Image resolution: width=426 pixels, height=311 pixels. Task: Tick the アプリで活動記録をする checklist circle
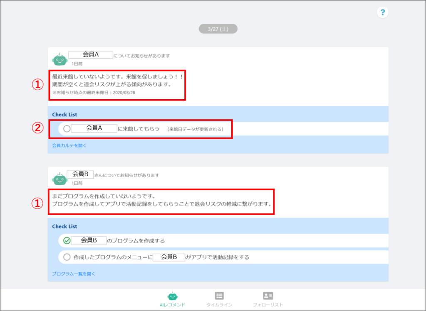[x=67, y=257]
